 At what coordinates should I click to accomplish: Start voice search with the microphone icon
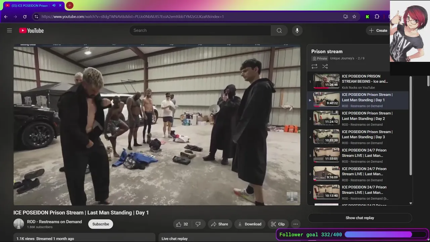pos(297,31)
